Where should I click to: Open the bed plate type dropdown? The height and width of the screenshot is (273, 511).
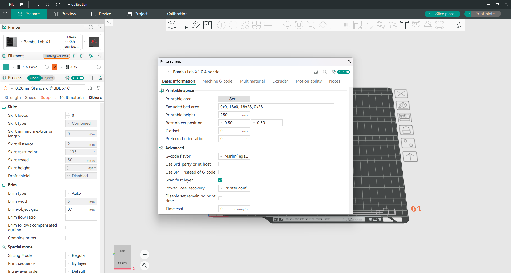[x=92, y=42]
